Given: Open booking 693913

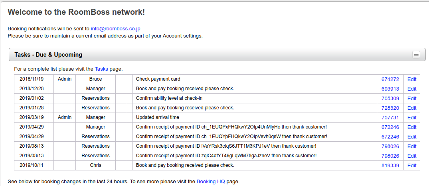Looking at the screenshot, I should tap(390, 89).
